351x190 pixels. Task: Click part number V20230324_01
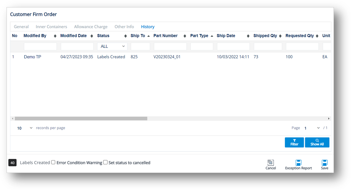167,57
